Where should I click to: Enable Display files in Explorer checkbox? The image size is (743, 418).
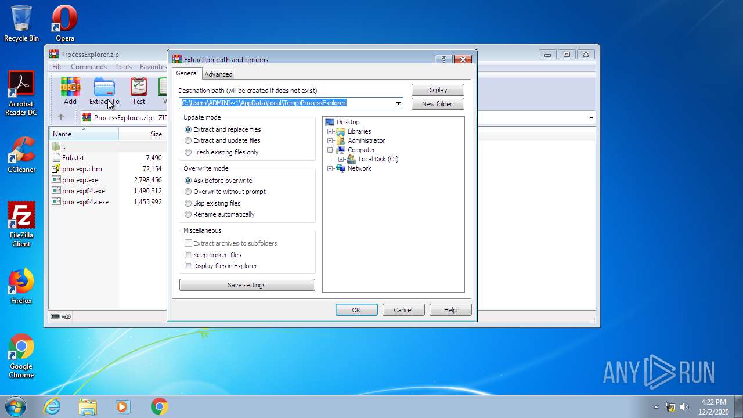(188, 266)
